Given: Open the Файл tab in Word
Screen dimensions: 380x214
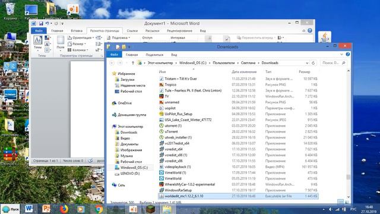Looking at the screenshot, I should coord(39,30).
